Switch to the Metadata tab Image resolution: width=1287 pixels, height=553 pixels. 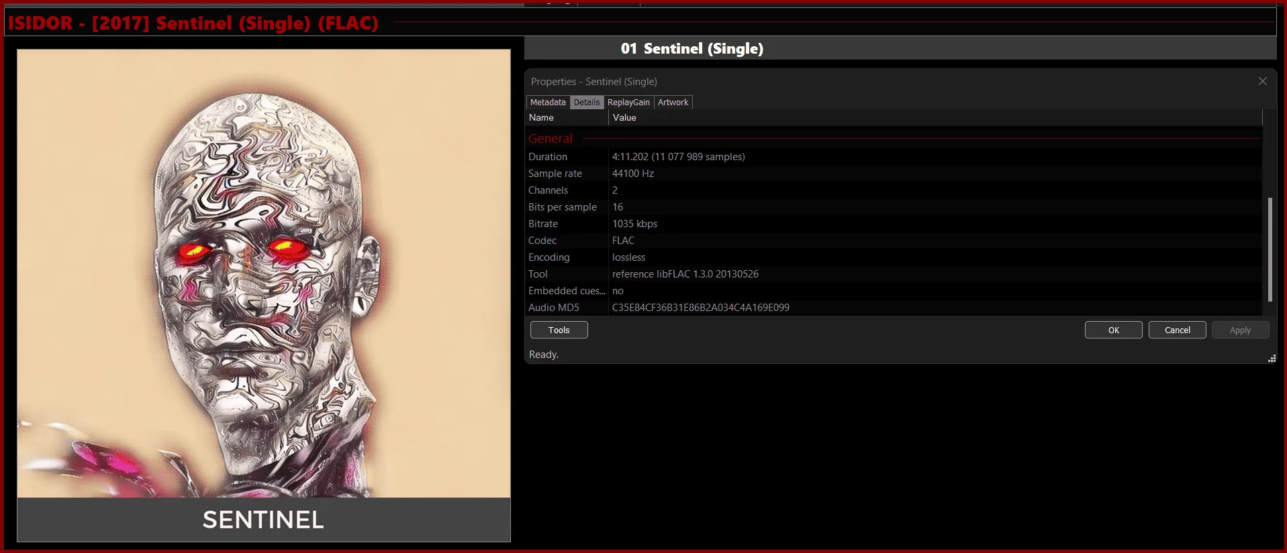click(548, 102)
